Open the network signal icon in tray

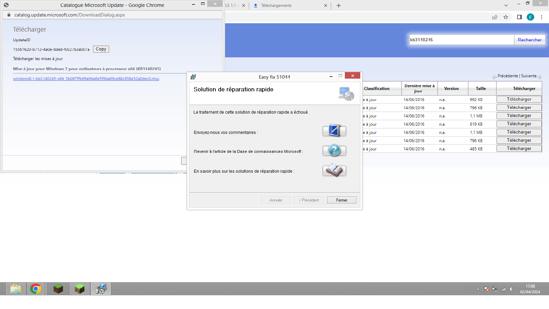pos(503,289)
